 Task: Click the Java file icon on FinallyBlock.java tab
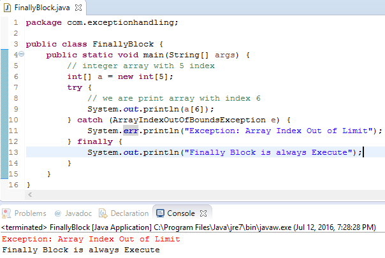click(x=8, y=8)
